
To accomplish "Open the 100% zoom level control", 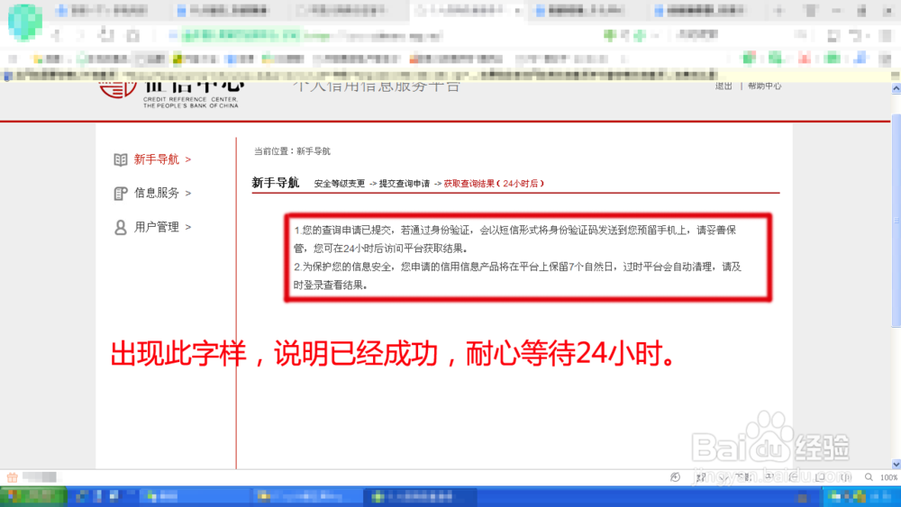I will pyautogui.click(x=888, y=477).
